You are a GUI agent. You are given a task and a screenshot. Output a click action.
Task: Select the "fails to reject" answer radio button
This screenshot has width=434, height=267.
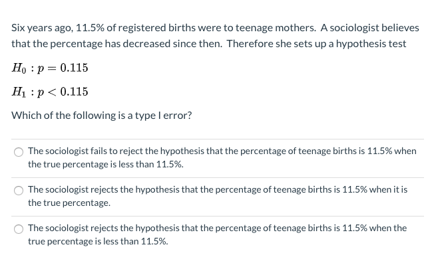click(19, 151)
